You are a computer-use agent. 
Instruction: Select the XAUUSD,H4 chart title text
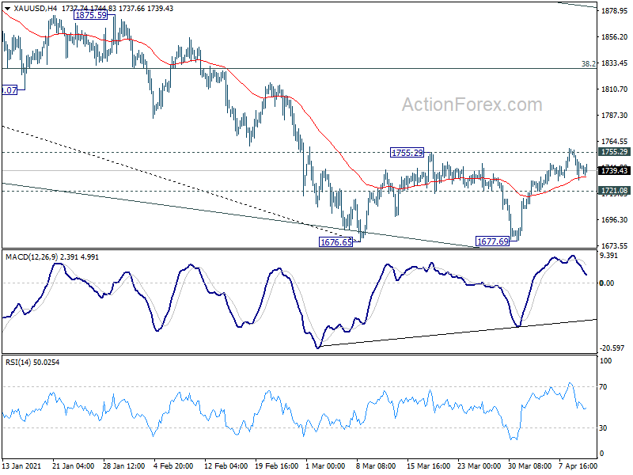(36, 9)
